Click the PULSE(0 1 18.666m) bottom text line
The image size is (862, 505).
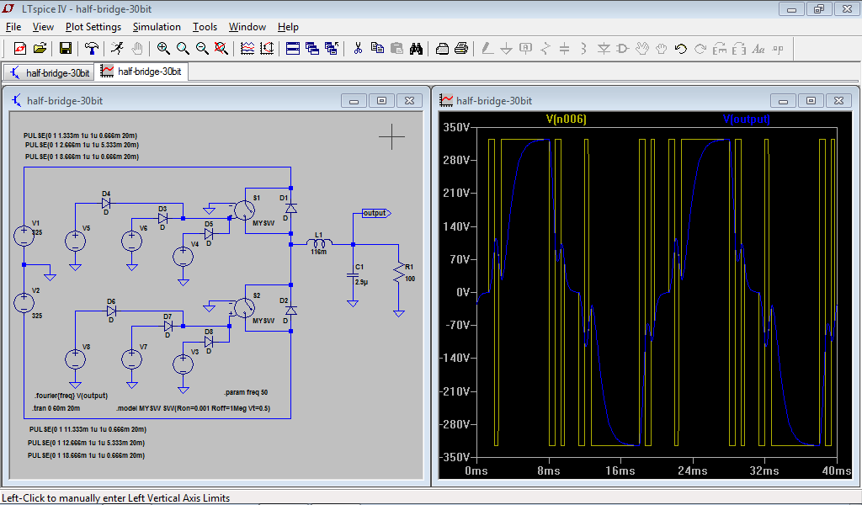tap(87, 455)
